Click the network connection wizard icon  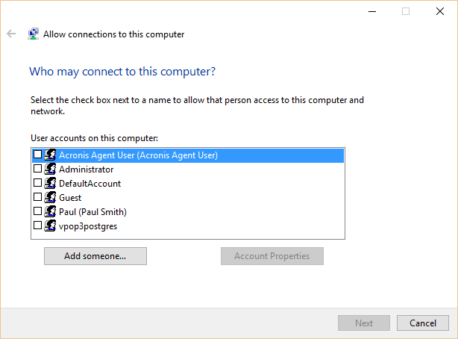click(x=34, y=34)
